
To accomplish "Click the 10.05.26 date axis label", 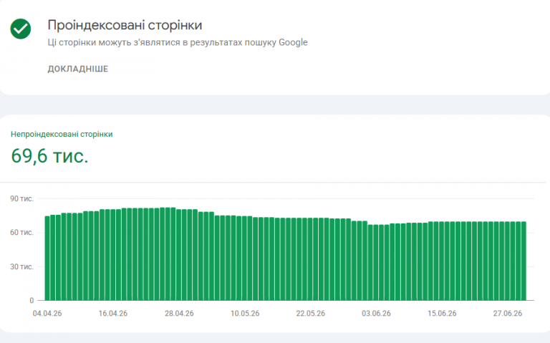I will coord(245,314).
